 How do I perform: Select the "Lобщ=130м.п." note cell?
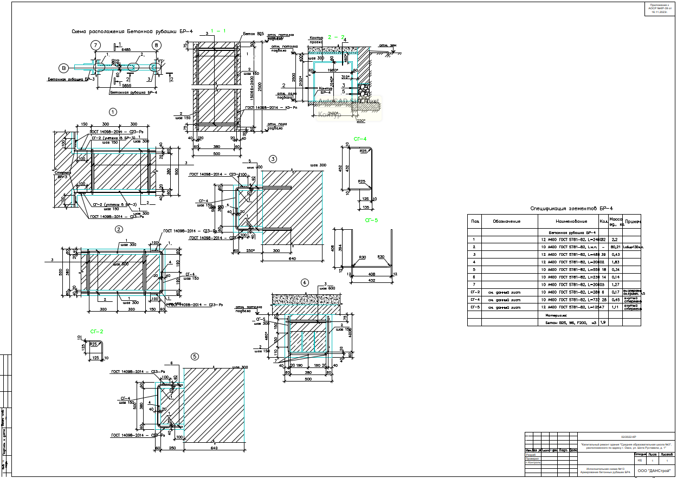632,247
